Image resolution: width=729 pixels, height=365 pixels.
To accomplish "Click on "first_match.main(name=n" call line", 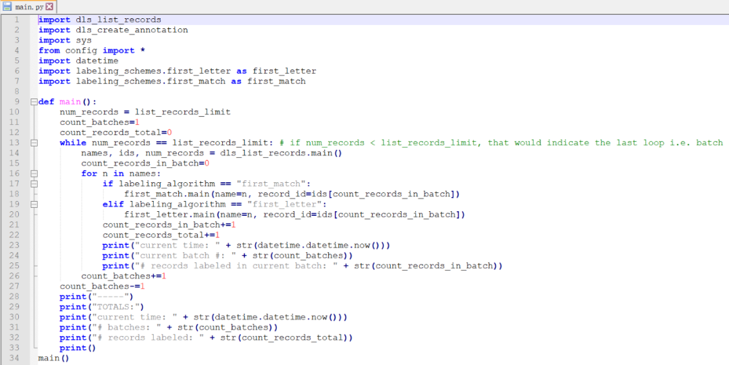I will (292, 194).
